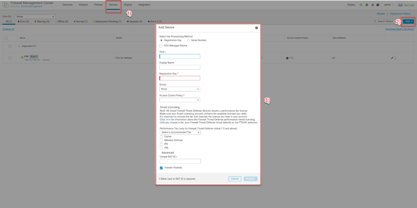Open the Deployment History link
417x208 pixels.
click(400, 13)
